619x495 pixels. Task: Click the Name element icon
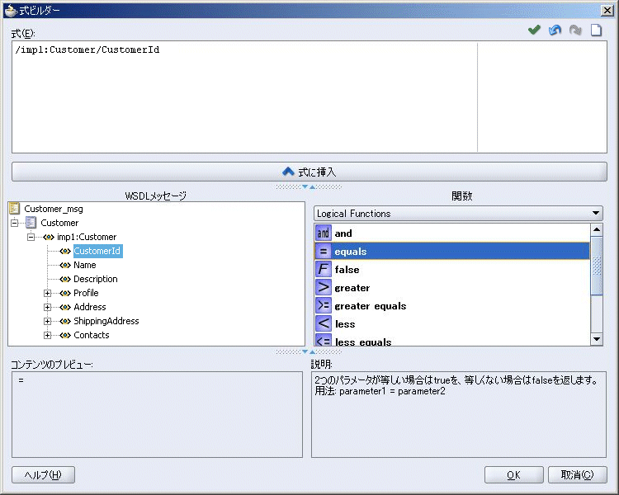[65, 265]
